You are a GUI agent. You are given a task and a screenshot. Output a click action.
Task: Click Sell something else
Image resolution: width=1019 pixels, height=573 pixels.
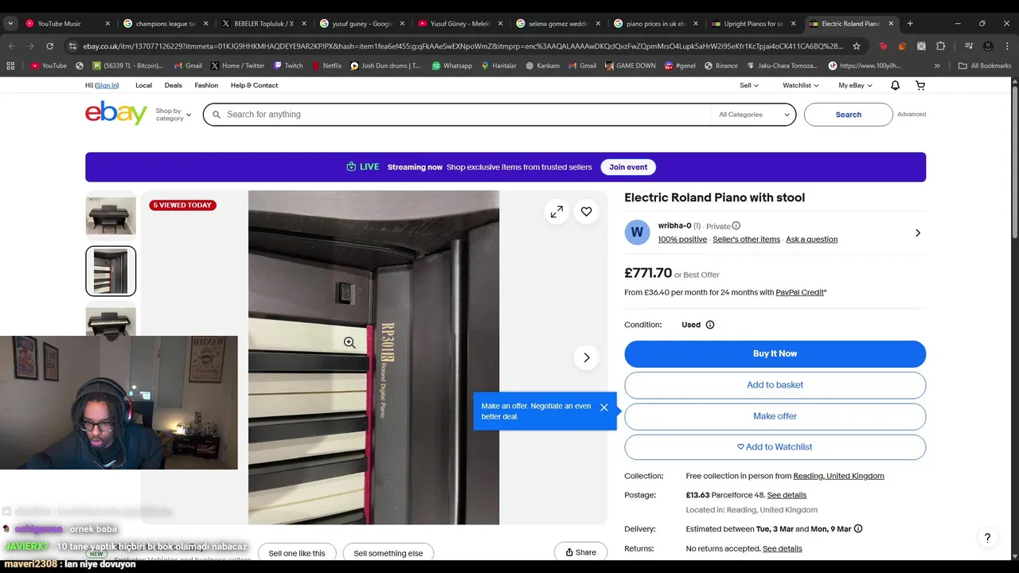[388, 553]
